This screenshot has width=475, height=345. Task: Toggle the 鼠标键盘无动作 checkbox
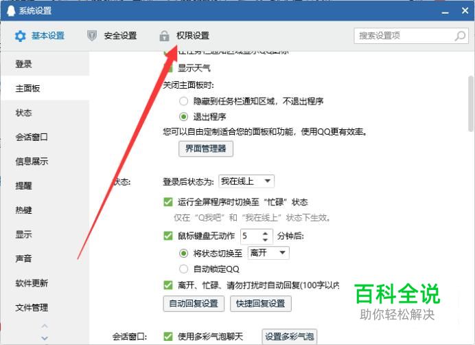(168, 236)
